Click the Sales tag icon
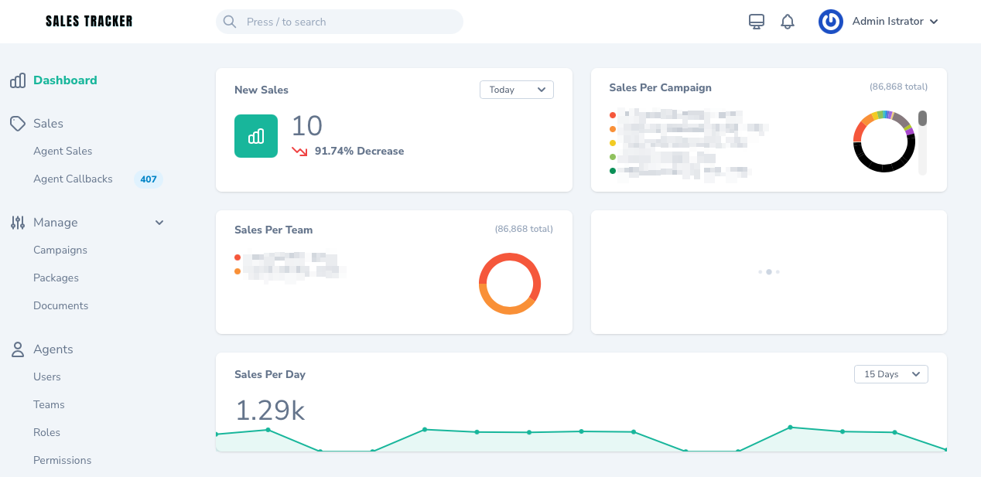The width and height of the screenshot is (981, 477). click(17, 123)
